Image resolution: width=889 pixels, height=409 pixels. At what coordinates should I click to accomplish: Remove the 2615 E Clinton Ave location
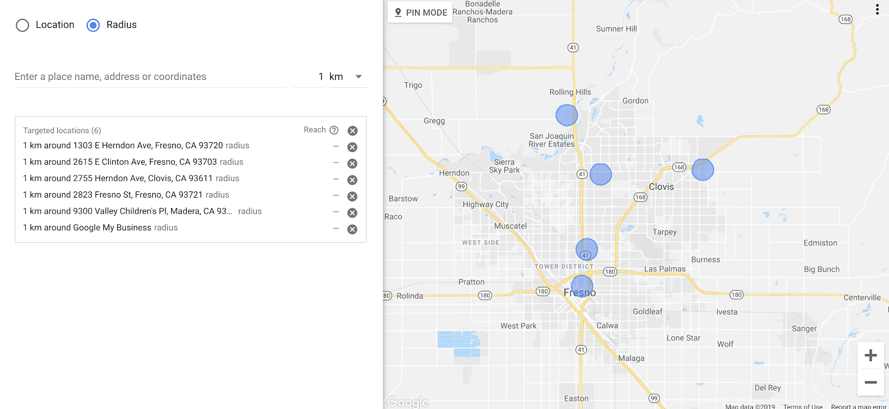pyautogui.click(x=352, y=164)
